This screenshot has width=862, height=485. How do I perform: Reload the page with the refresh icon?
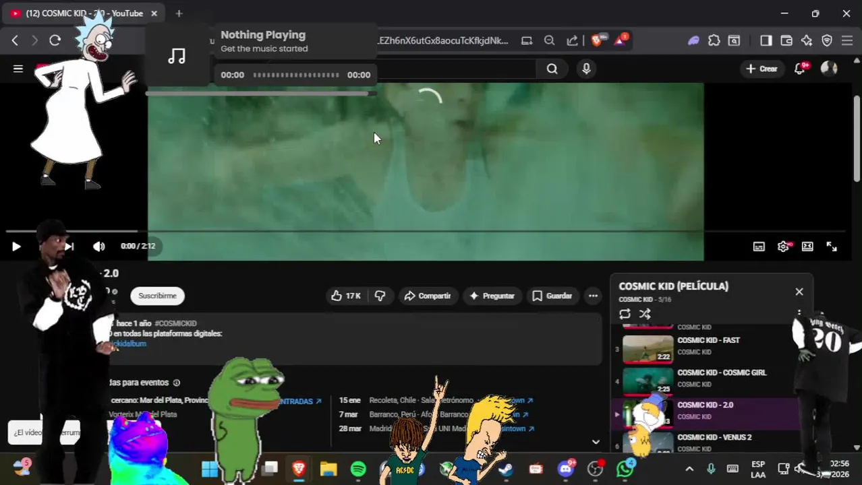55,40
